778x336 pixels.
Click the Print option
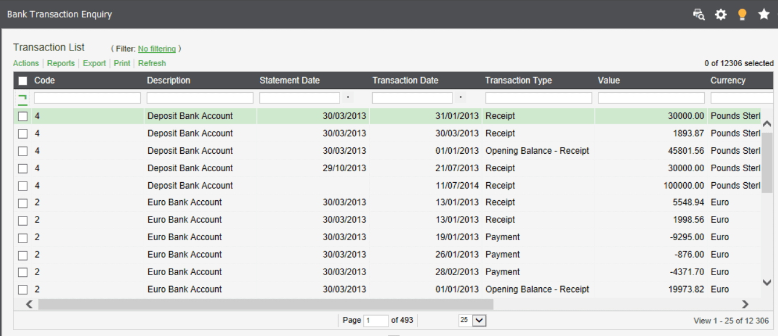pyautogui.click(x=122, y=63)
